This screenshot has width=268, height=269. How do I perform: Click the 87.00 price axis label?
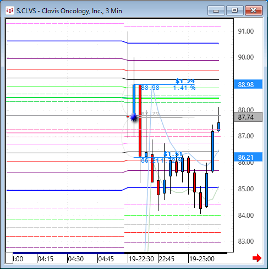click(x=245, y=136)
